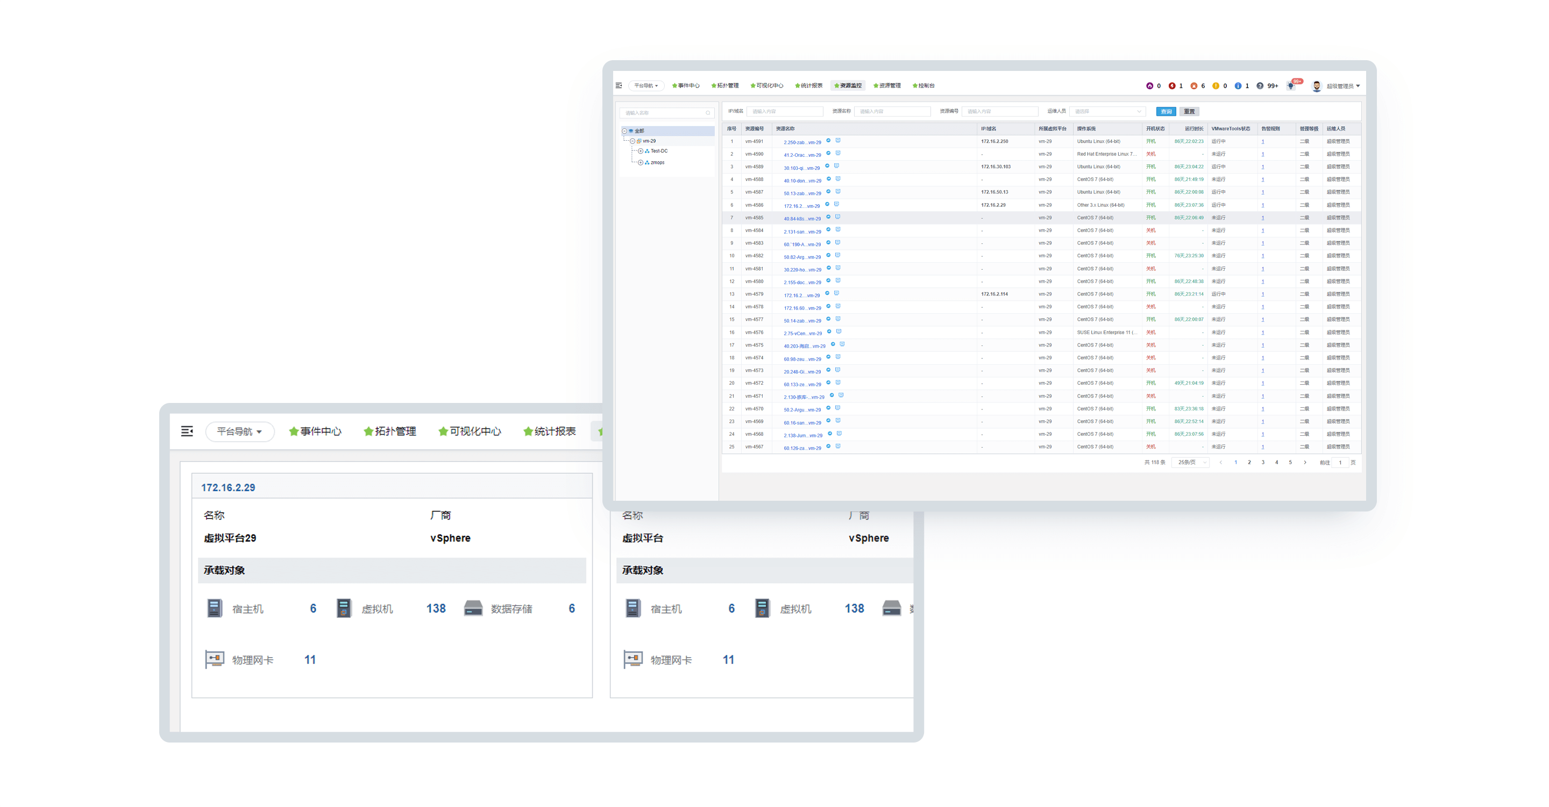This screenshot has width=1549, height=807.
Task: Go to 拓扑管理 in the resource monitoring window
Action: pyautogui.click(x=725, y=85)
